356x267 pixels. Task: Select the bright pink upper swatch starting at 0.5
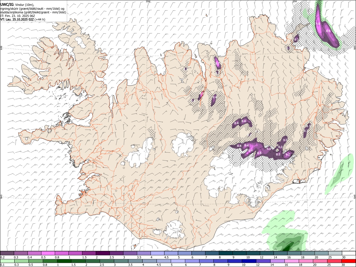pyautogui.click(x=48, y=253)
